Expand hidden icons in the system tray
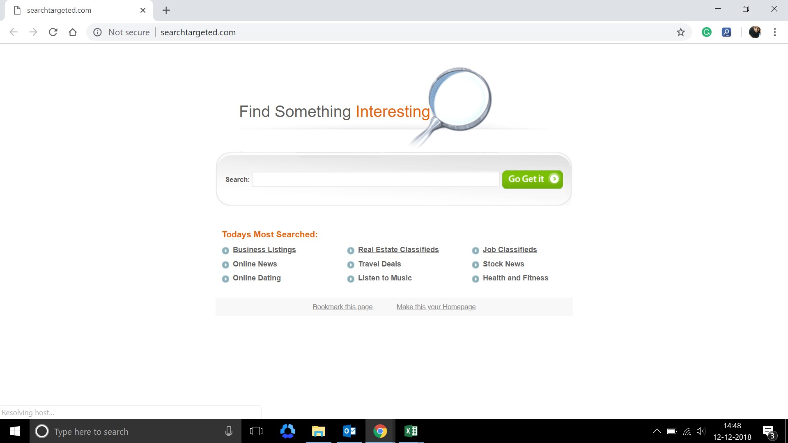Image resolution: width=788 pixels, height=443 pixels. point(656,431)
